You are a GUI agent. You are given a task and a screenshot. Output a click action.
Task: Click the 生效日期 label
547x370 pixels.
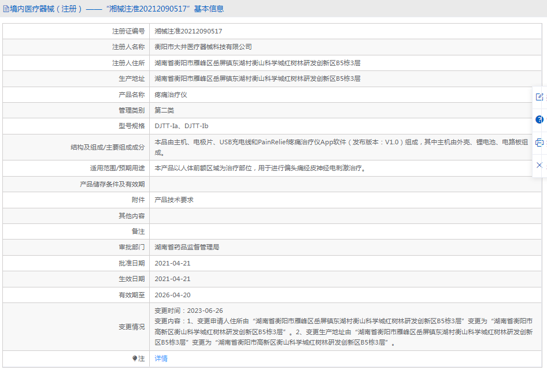click(x=131, y=279)
